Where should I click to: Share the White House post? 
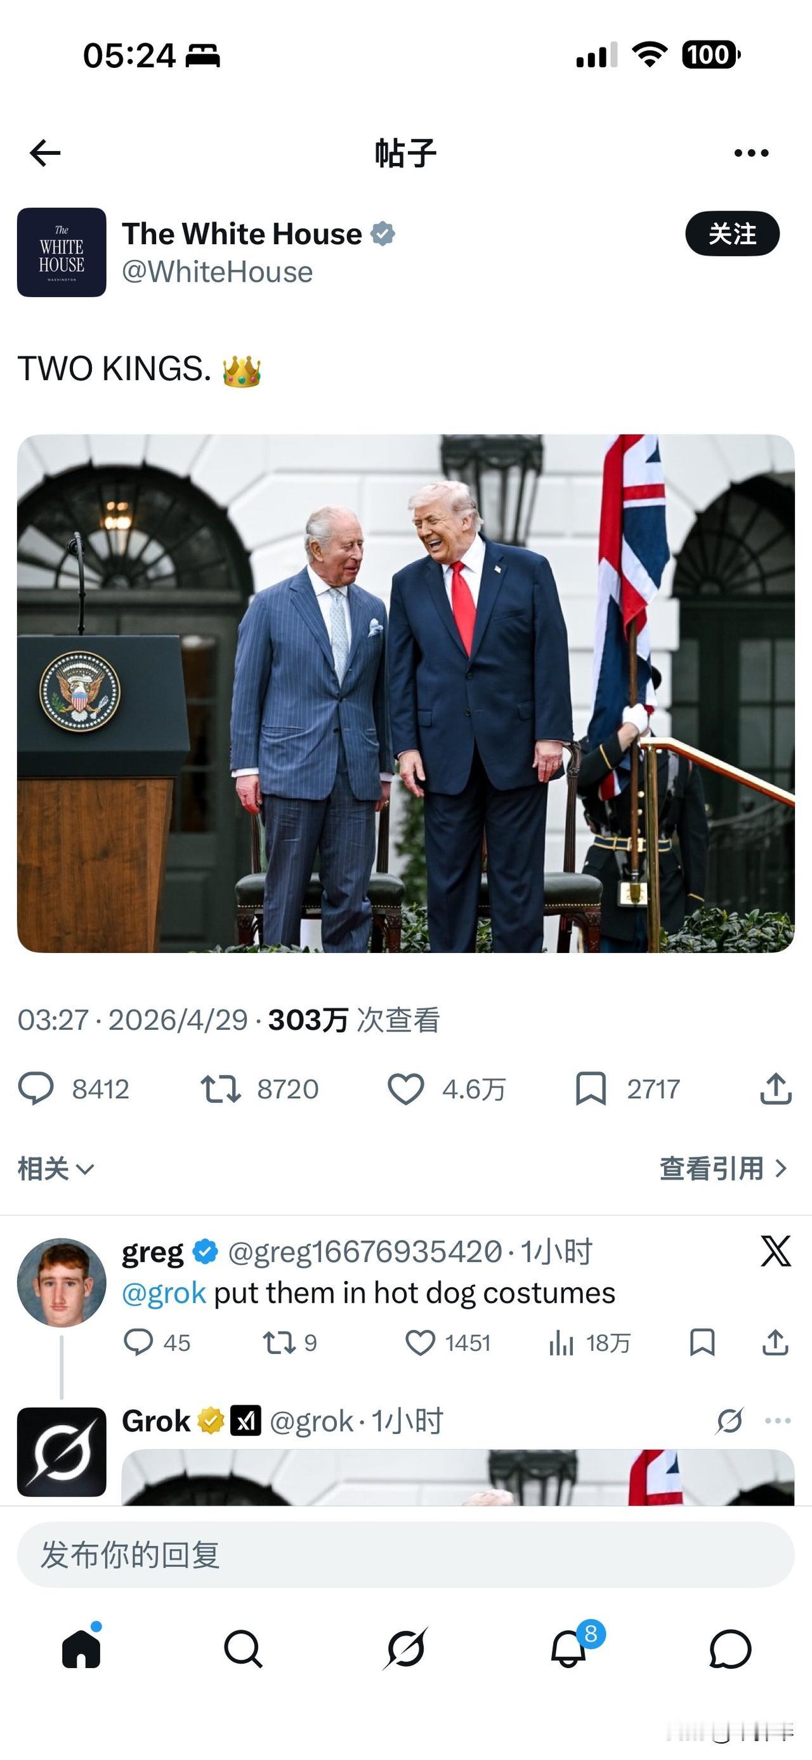[x=776, y=1088]
